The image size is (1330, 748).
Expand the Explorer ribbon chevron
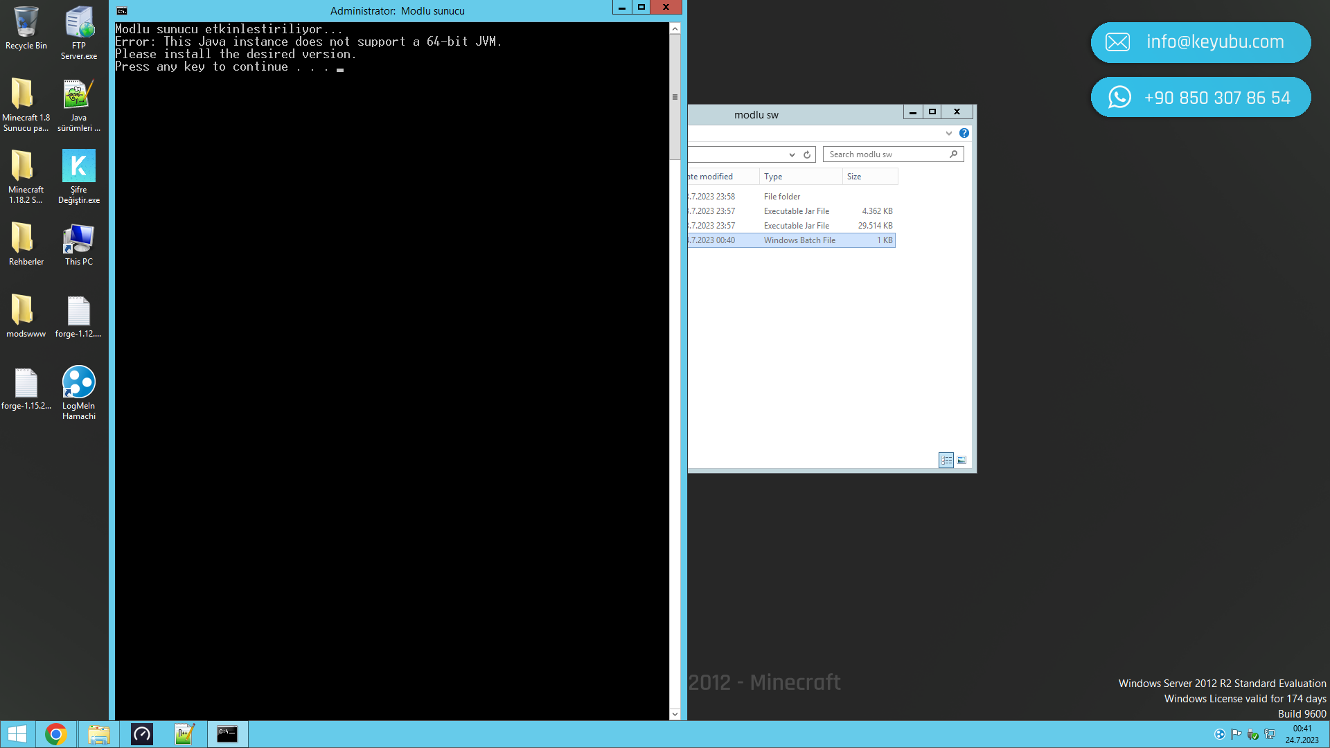click(x=948, y=133)
